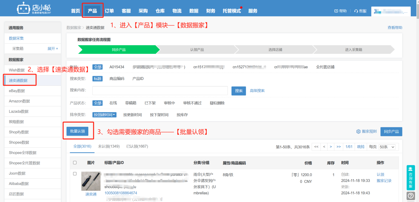Select Alibaba数据 in the sidebar
This screenshot has width=419, height=202.
coord(19,184)
